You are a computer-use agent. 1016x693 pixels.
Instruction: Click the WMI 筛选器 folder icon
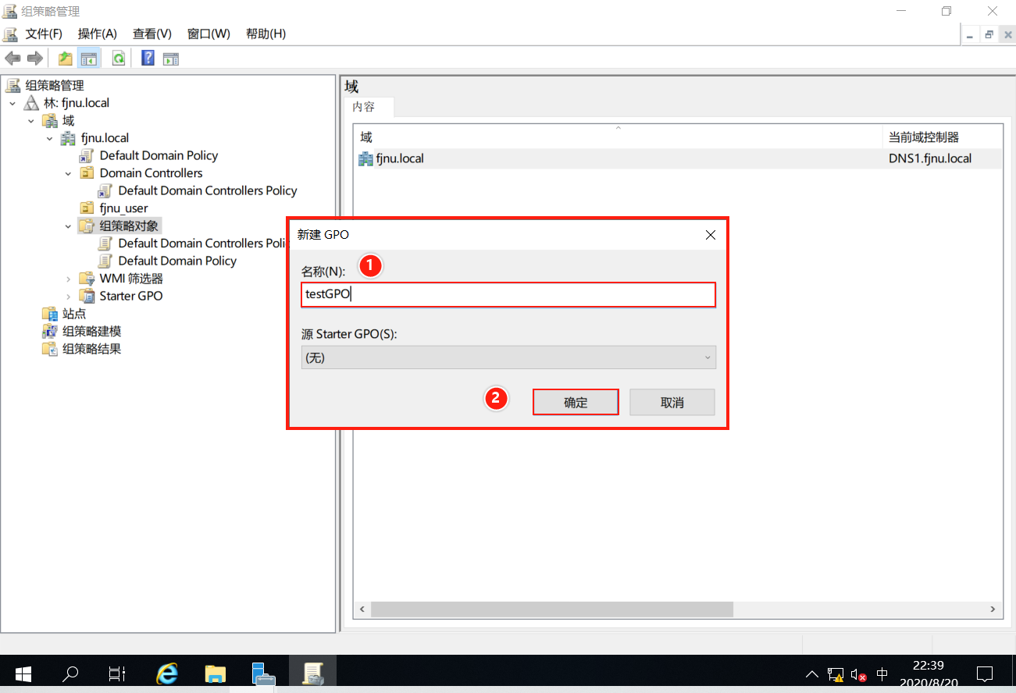87,279
